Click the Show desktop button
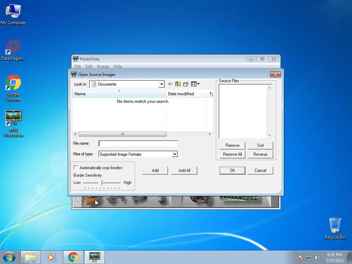 coord(349,257)
